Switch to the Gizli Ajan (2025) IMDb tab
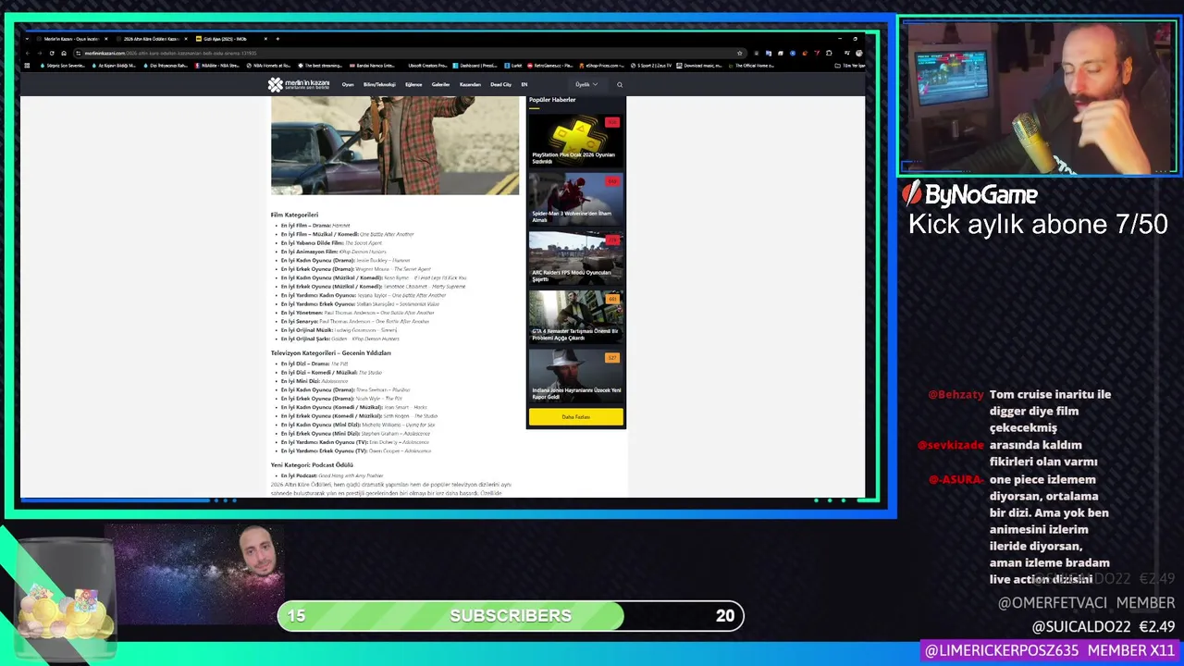The height and width of the screenshot is (666, 1184). point(233,39)
